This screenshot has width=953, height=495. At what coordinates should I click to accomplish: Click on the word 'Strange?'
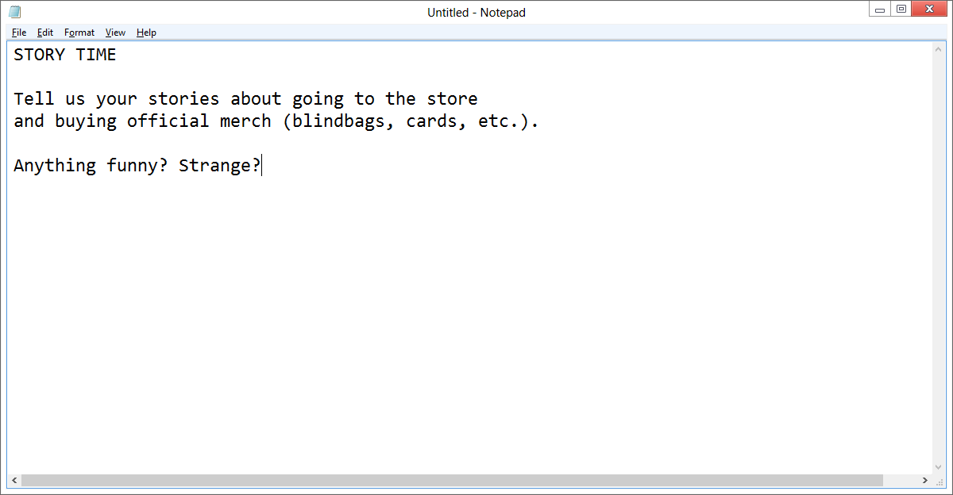(219, 166)
